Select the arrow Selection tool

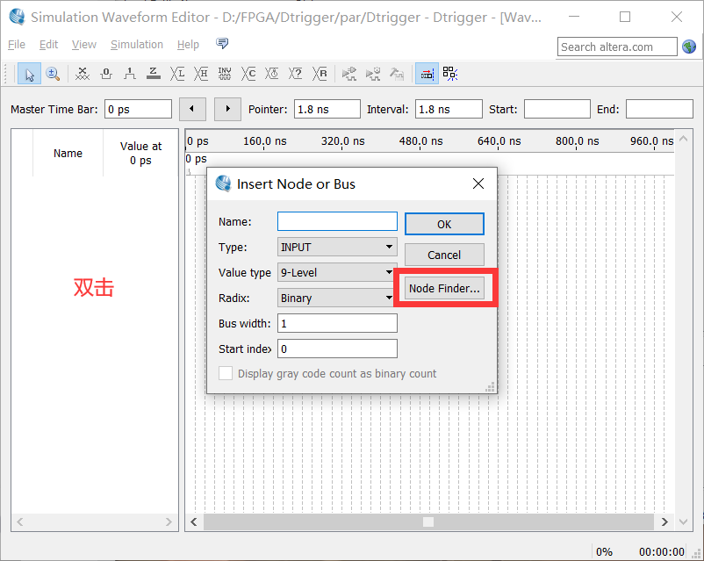click(x=29, y=74)
